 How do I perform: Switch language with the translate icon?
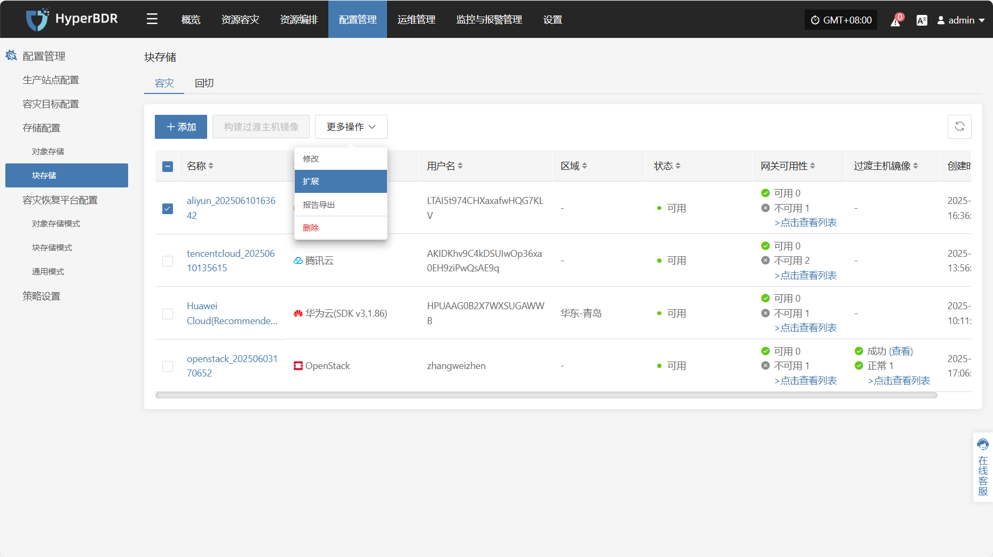point(921,20)
